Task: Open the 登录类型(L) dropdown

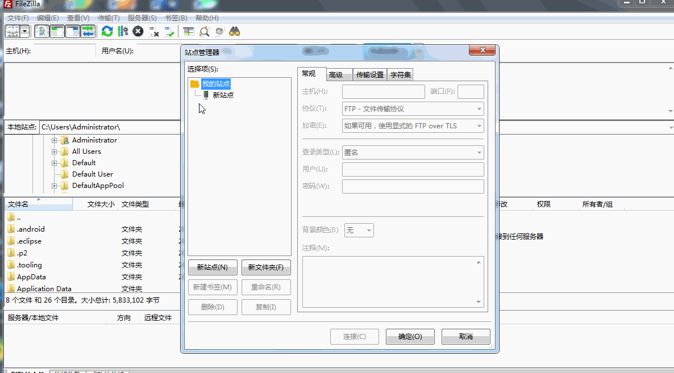Action: click(413, 152)
